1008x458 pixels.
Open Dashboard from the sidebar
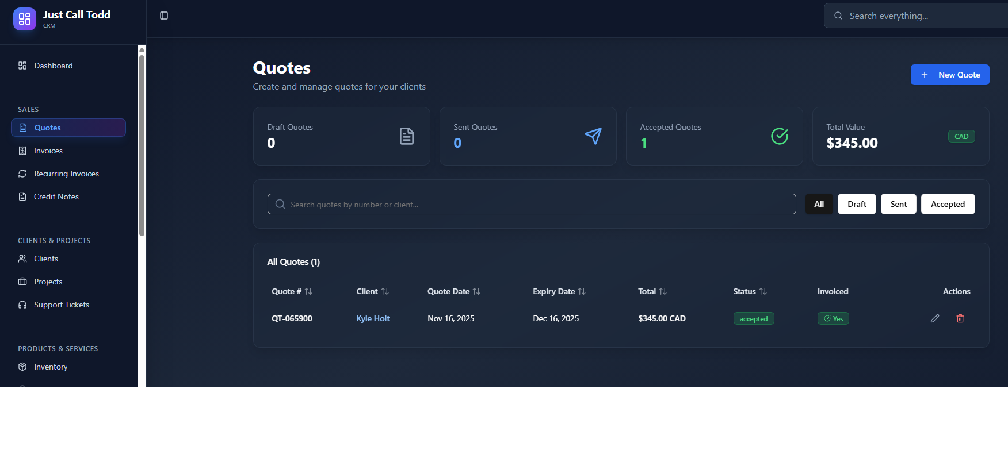click(53, 66)
